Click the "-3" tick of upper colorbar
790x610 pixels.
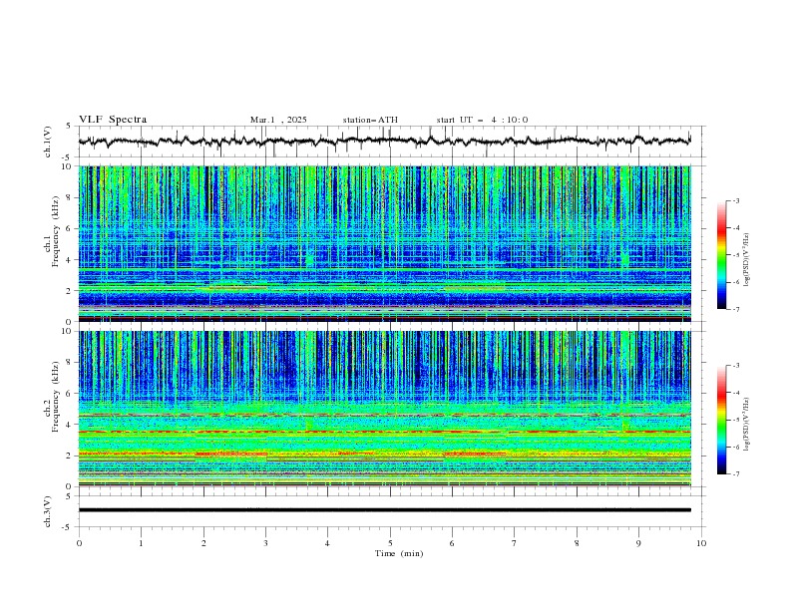pos(735,200)
